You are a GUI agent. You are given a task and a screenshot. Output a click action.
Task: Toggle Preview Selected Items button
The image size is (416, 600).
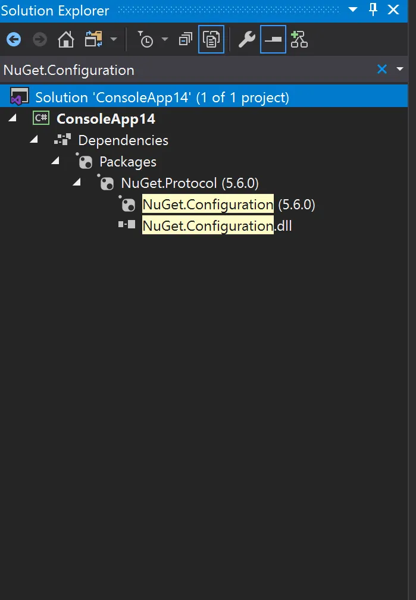tap(273, 39)
